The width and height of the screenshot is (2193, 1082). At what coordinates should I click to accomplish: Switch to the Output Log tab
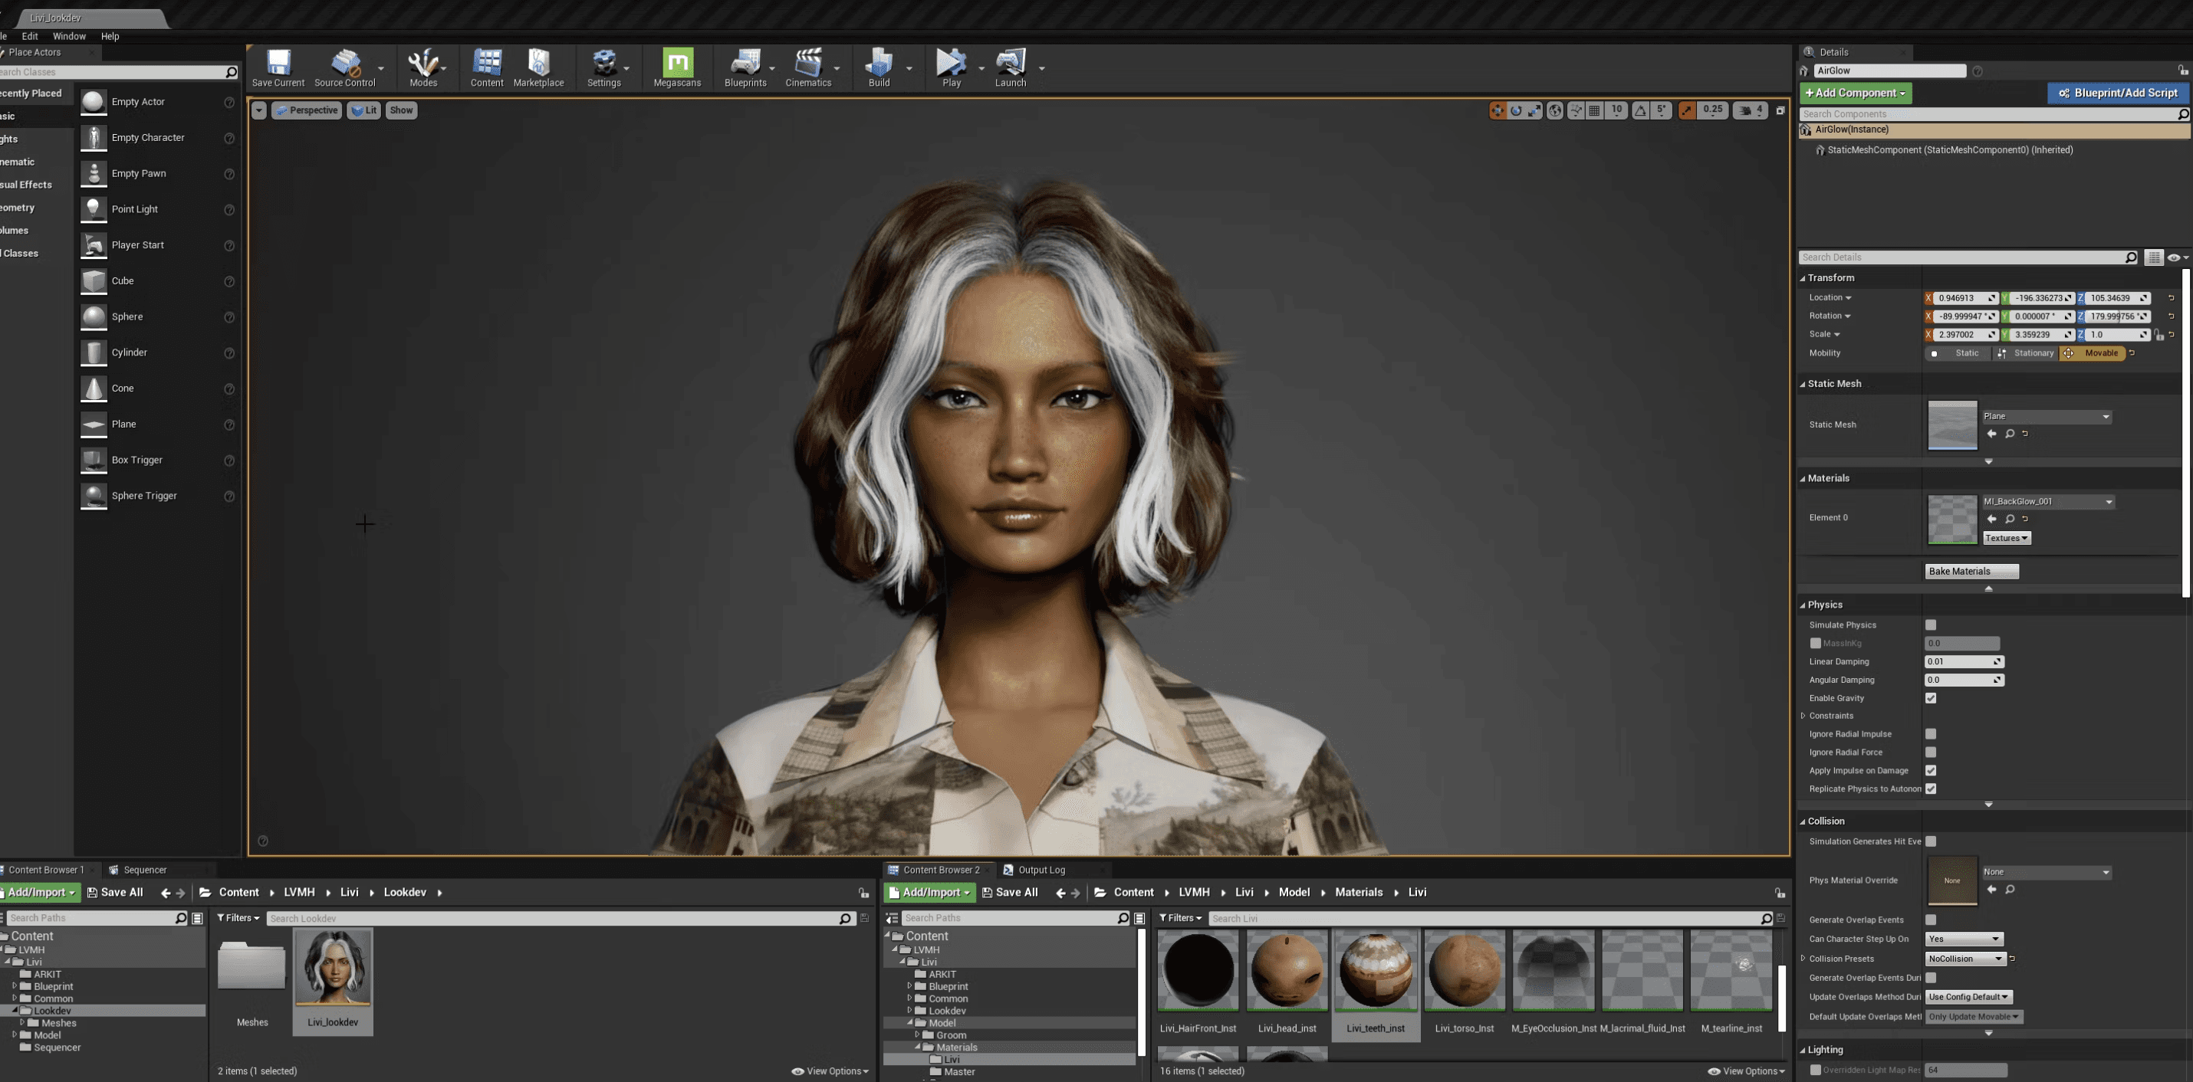point(1041,871)
